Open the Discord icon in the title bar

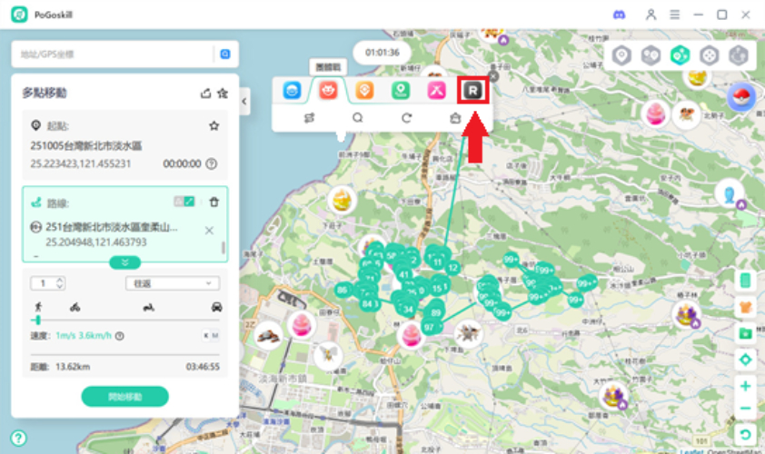pyautogui.click(x=619, y=15)
